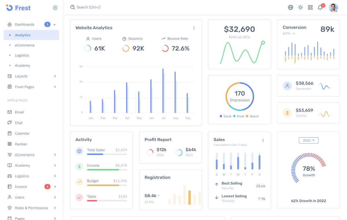Open the Calendar page link
Image resolution: width=347 pixels, height=220 pixels.
click(22, 133)
